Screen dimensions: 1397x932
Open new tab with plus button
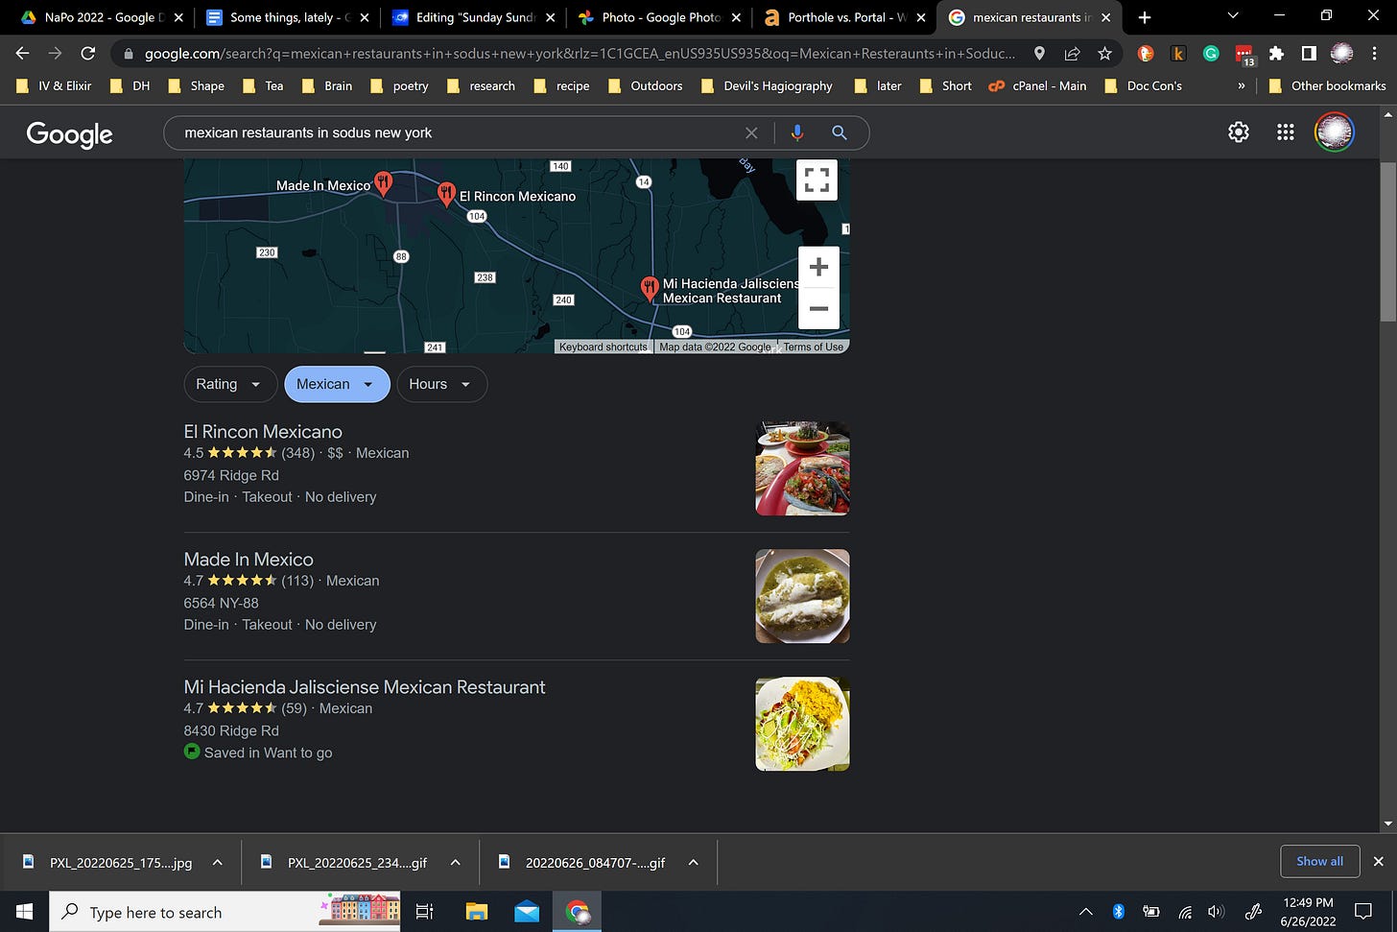coord(1144,17)
